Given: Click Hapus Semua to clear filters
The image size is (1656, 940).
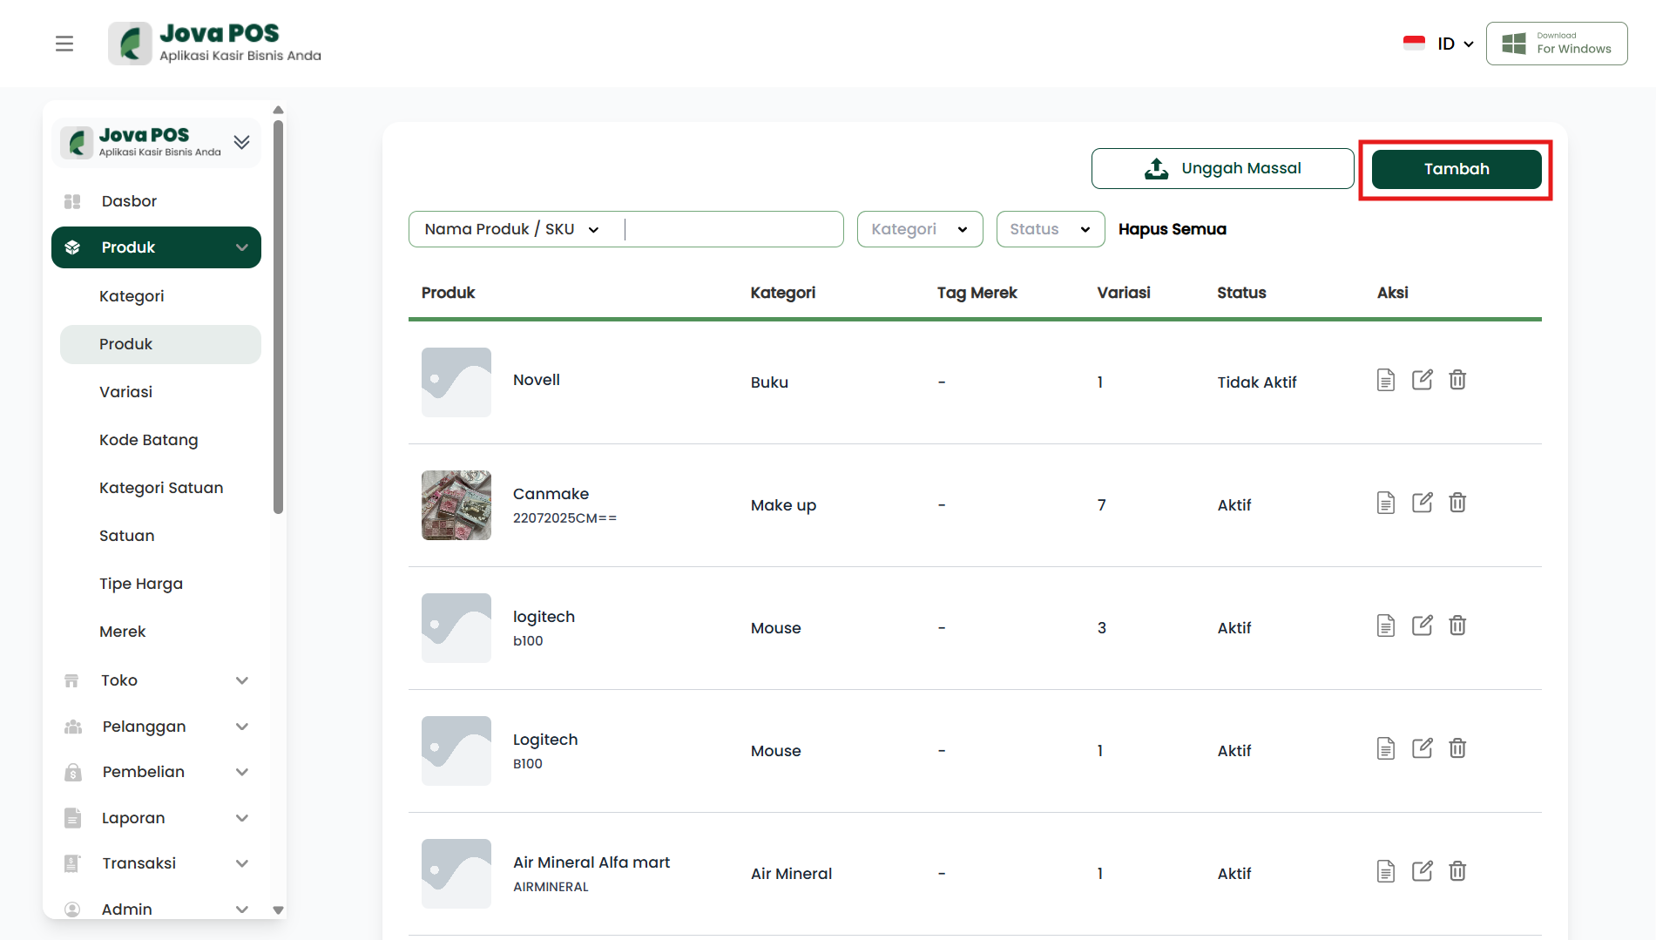Looking at the screenshot, I should [1172, 229].
